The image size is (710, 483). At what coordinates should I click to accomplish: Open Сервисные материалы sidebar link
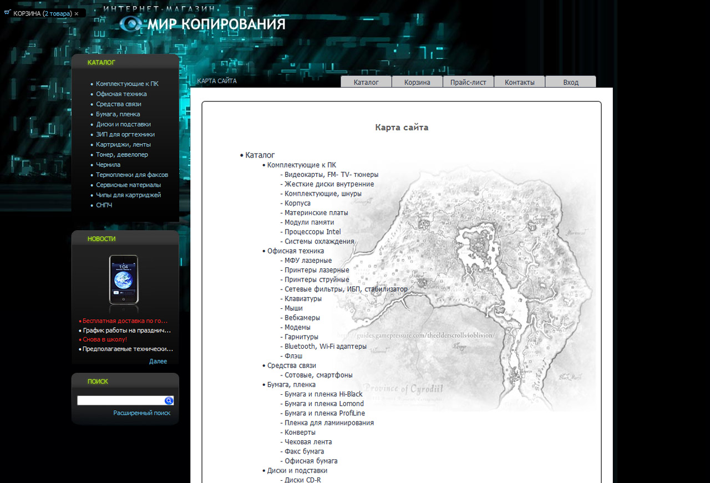(x=128, y=185)
